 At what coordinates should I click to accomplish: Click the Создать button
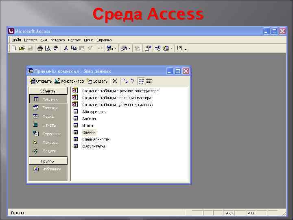coord(97,81)
